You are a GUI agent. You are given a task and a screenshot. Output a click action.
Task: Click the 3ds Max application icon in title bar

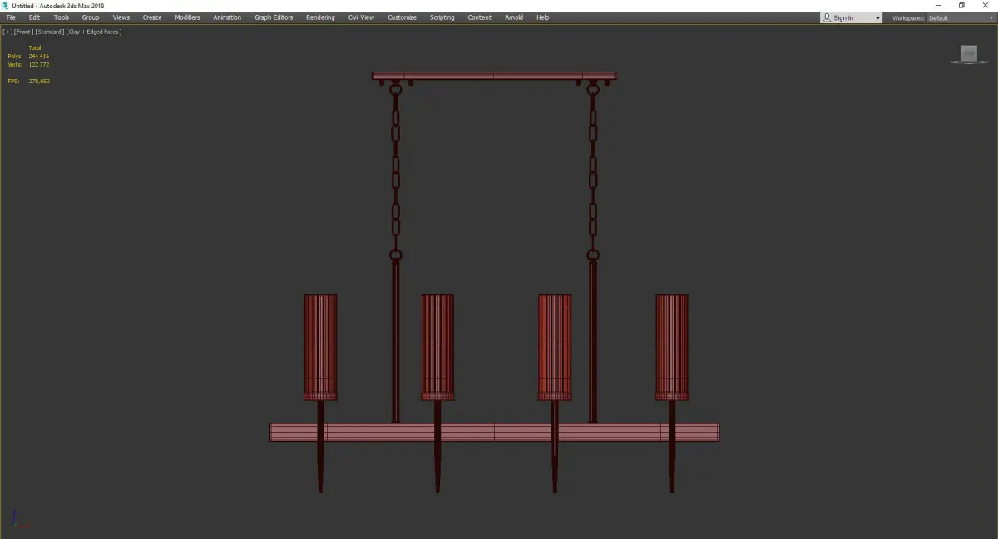pyautogui.click(x=5, y=6)
